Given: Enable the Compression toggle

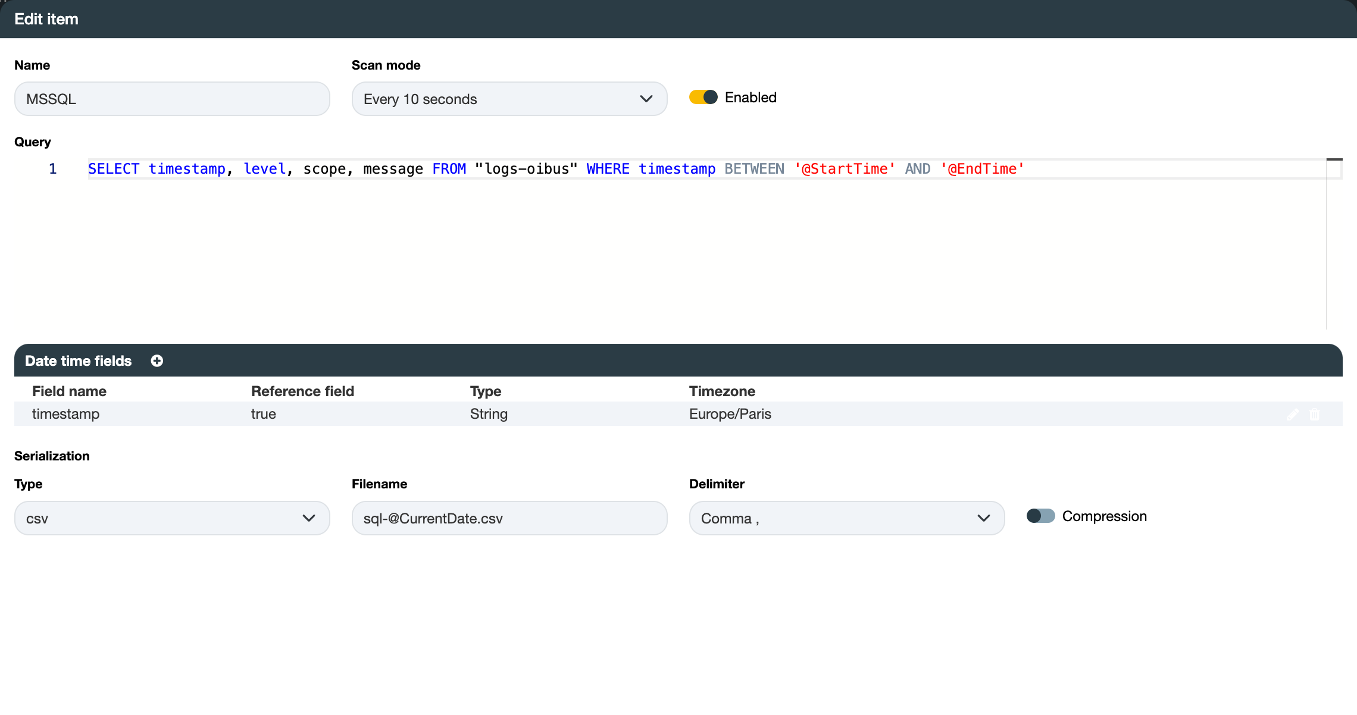Looking at the screenshot, I should click(x=1041, y=516).
